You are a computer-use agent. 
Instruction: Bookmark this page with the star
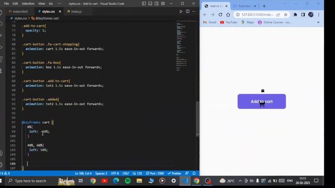pyautogui.click(x=286, y=15)
